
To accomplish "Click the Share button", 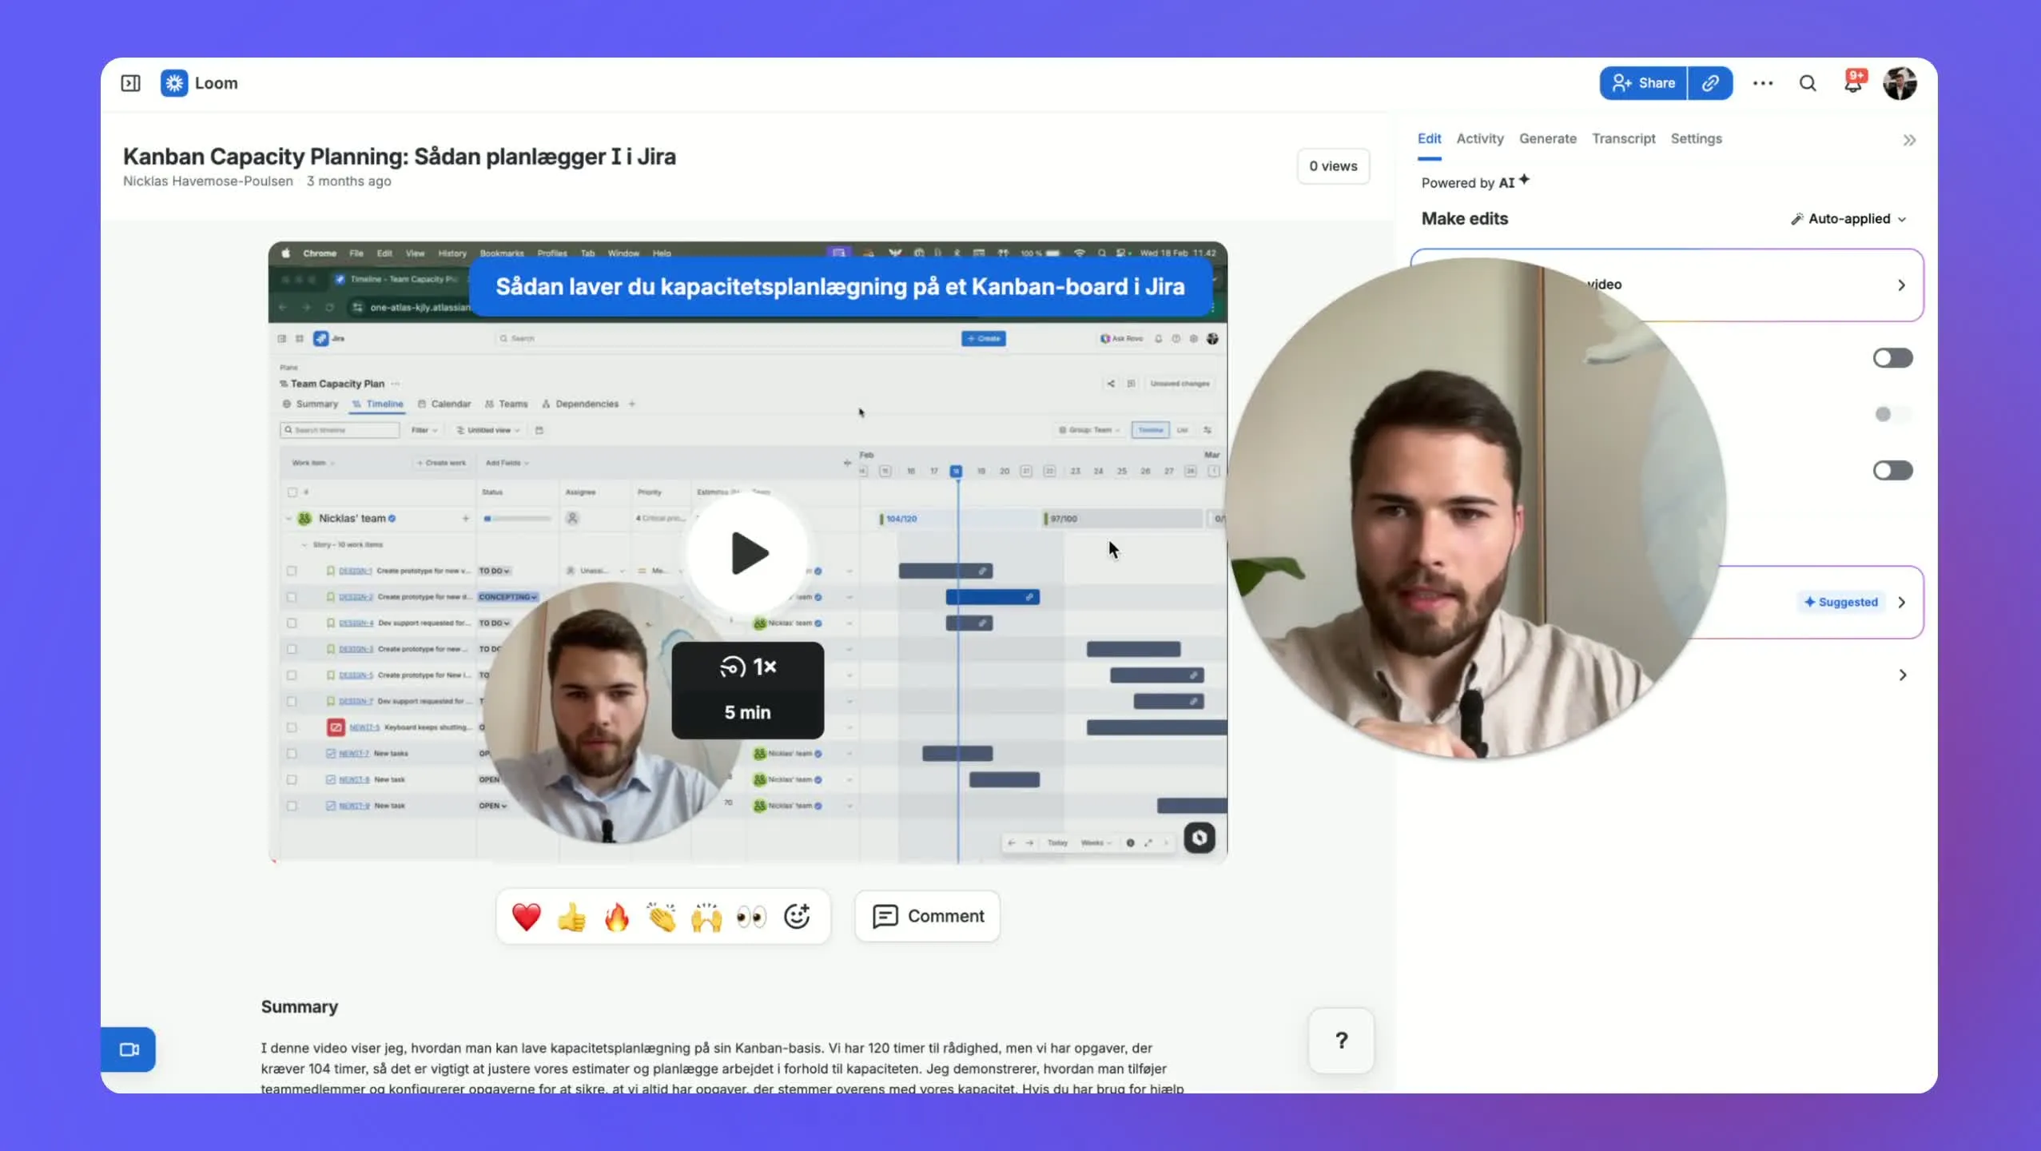I will 1643,83.
